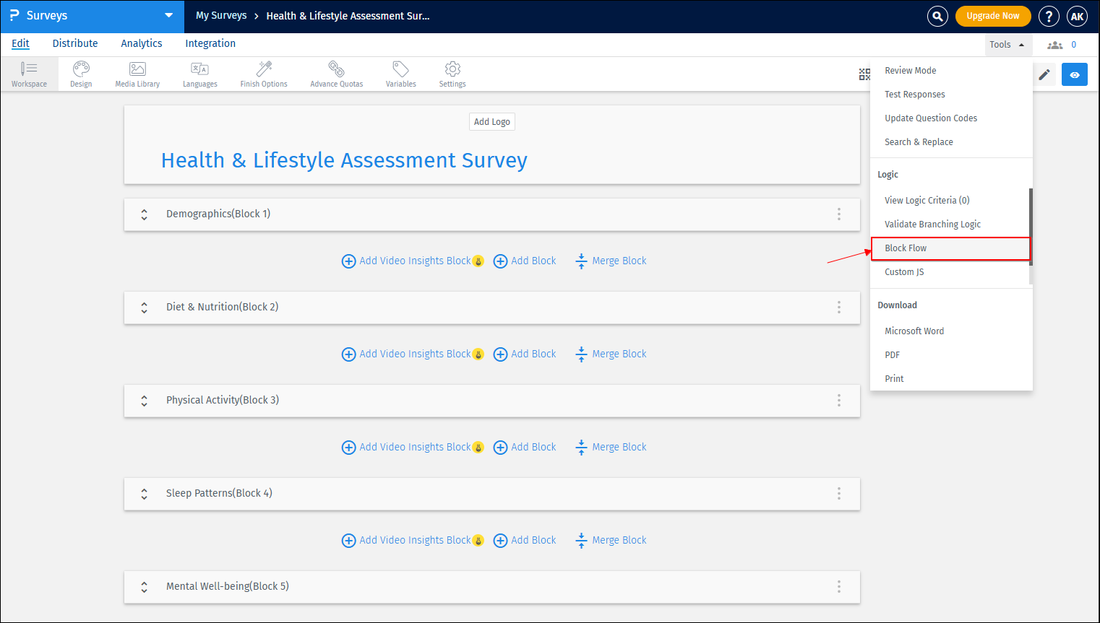Image resolution: width=1100 pixels, height=623 pixels.
Task: Open Finish Options
Action: point(263,73)
